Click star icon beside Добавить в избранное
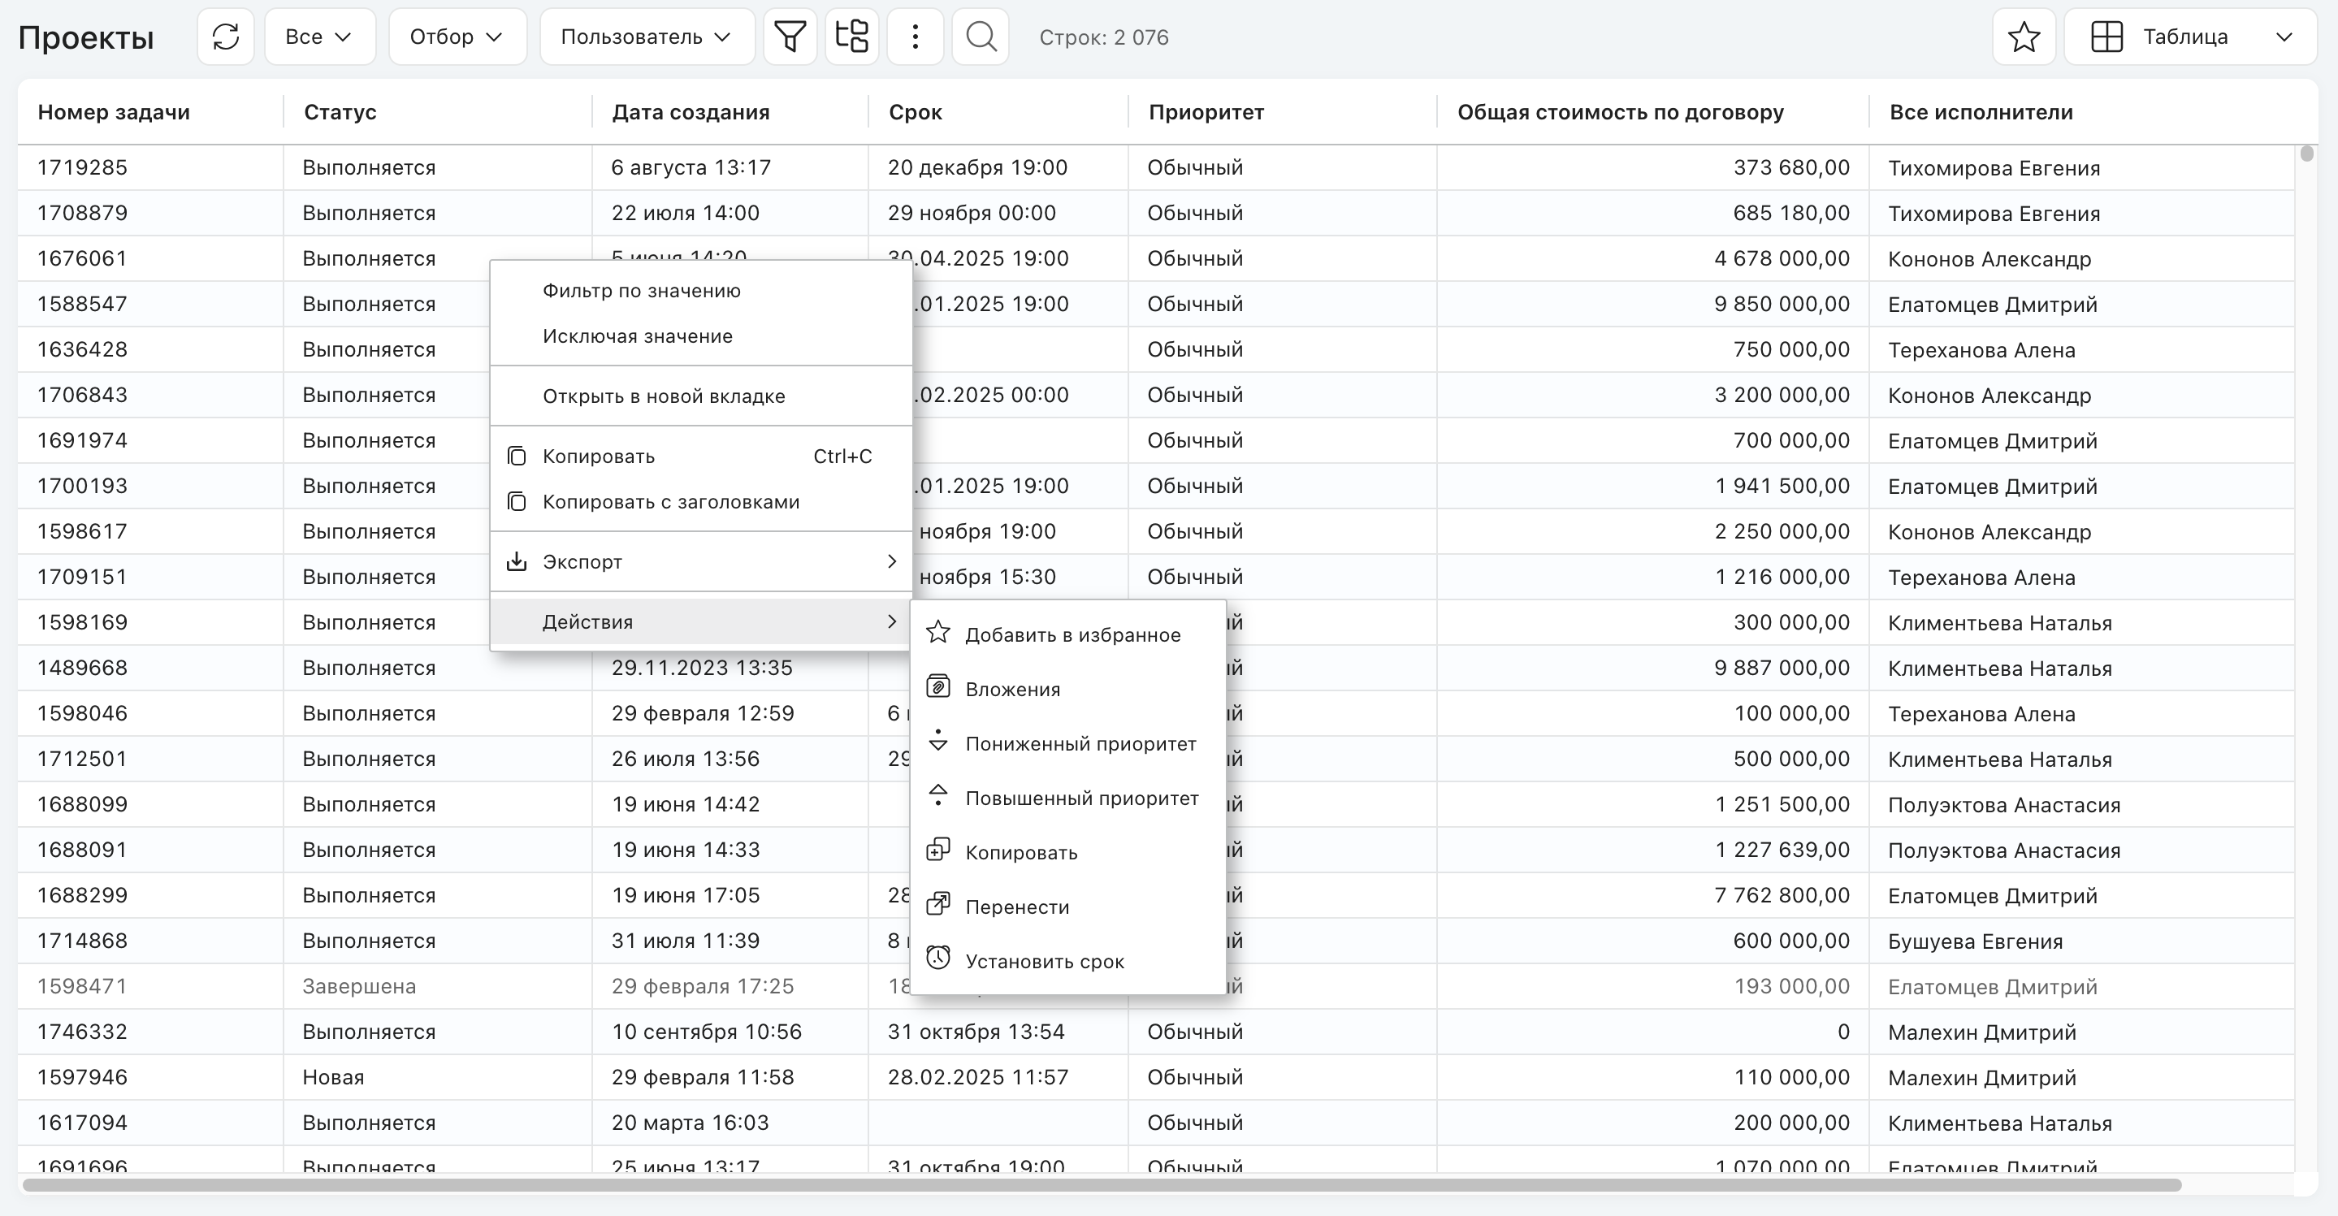 click(938, 634)
